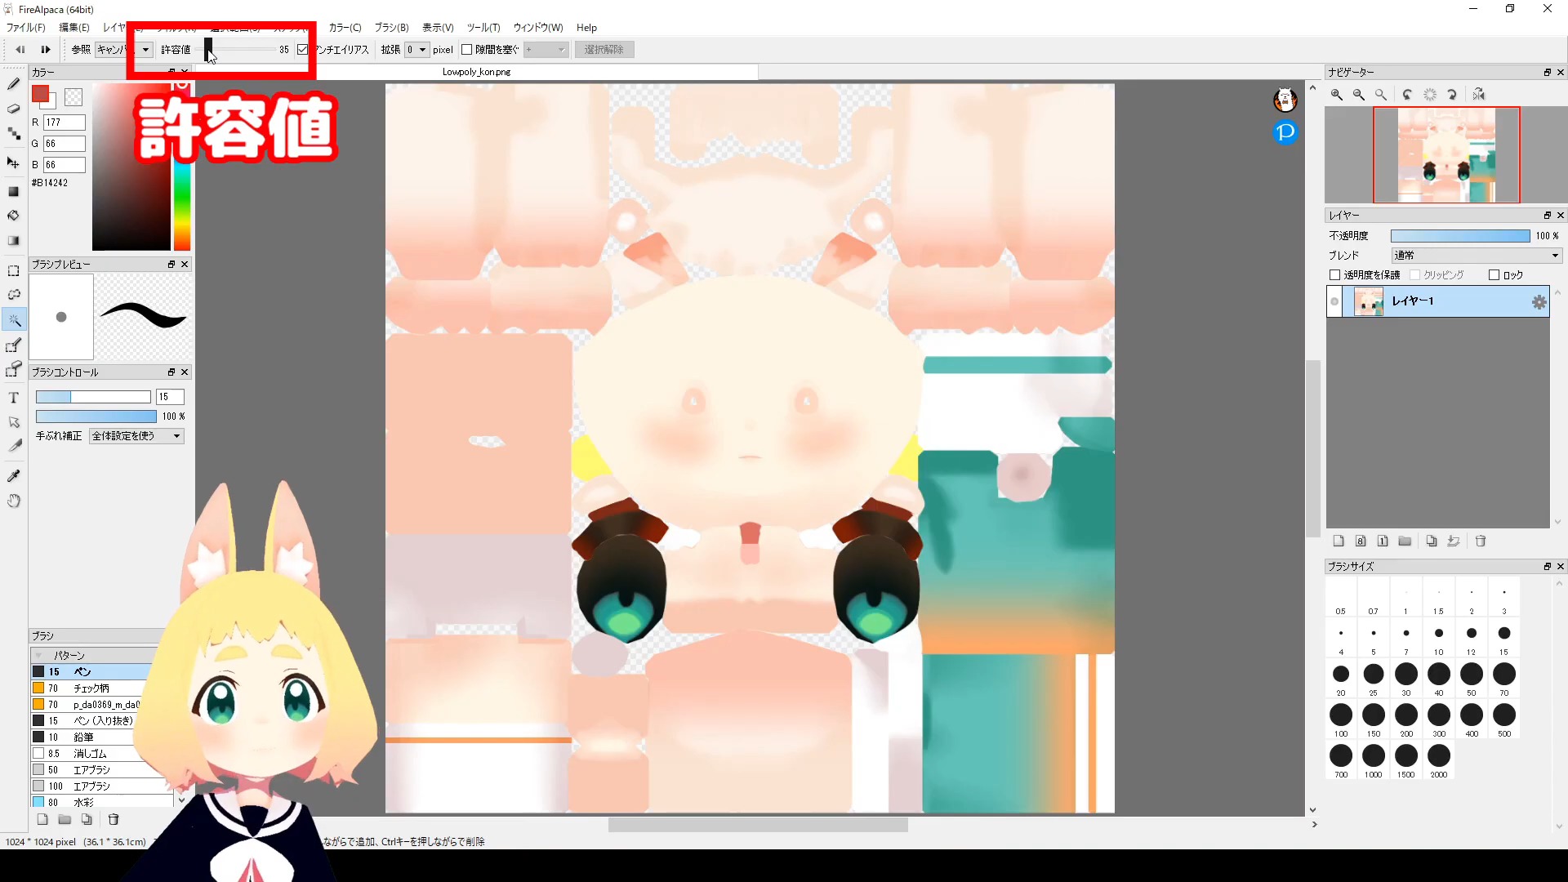Duplicate the current layer
Viewport: 1568px width, 882px height.
click(1432, 541)
